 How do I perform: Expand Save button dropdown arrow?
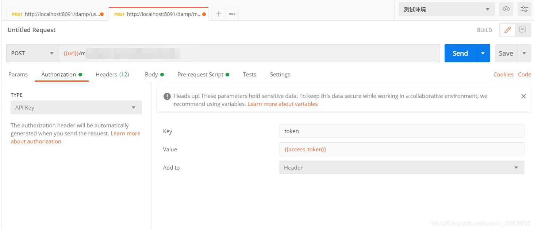point(524,53)
